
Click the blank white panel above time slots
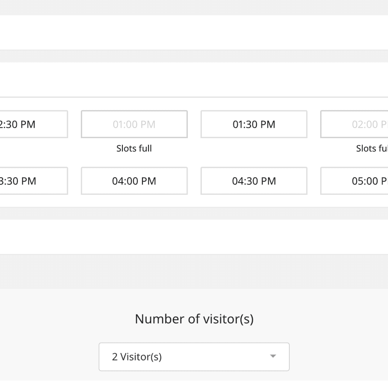click(194, 32)
